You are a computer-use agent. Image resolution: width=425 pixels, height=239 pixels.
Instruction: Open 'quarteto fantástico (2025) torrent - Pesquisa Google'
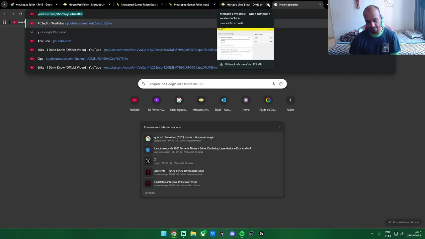pos(212,139)
